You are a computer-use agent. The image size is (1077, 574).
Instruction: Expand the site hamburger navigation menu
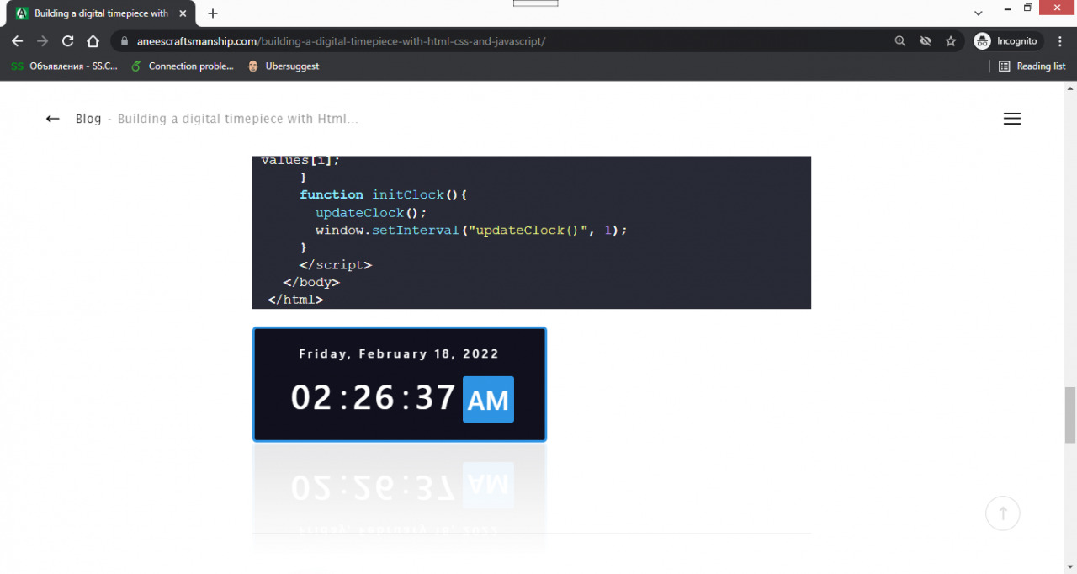(x=1012, y=119)
